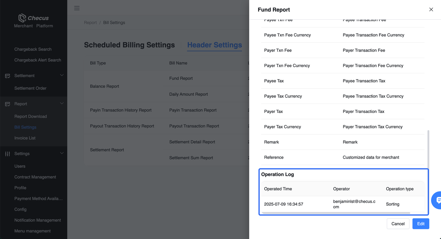Click the Report section icon
This screenshot has height=239, width=441.
pyautogui.click(x=8, y=104)
